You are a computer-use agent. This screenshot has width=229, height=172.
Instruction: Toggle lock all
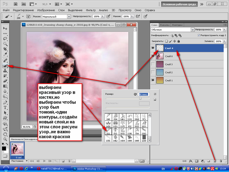coord(179,41)
